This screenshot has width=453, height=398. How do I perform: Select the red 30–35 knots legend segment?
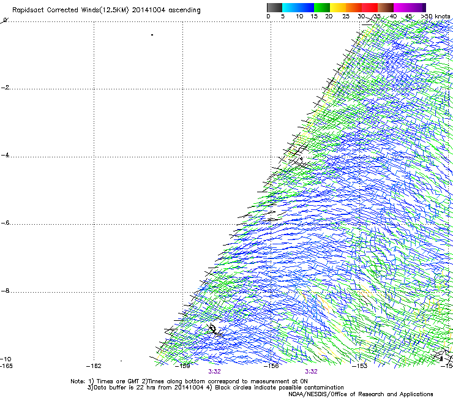pyautogui.click(x=370, y=7)
